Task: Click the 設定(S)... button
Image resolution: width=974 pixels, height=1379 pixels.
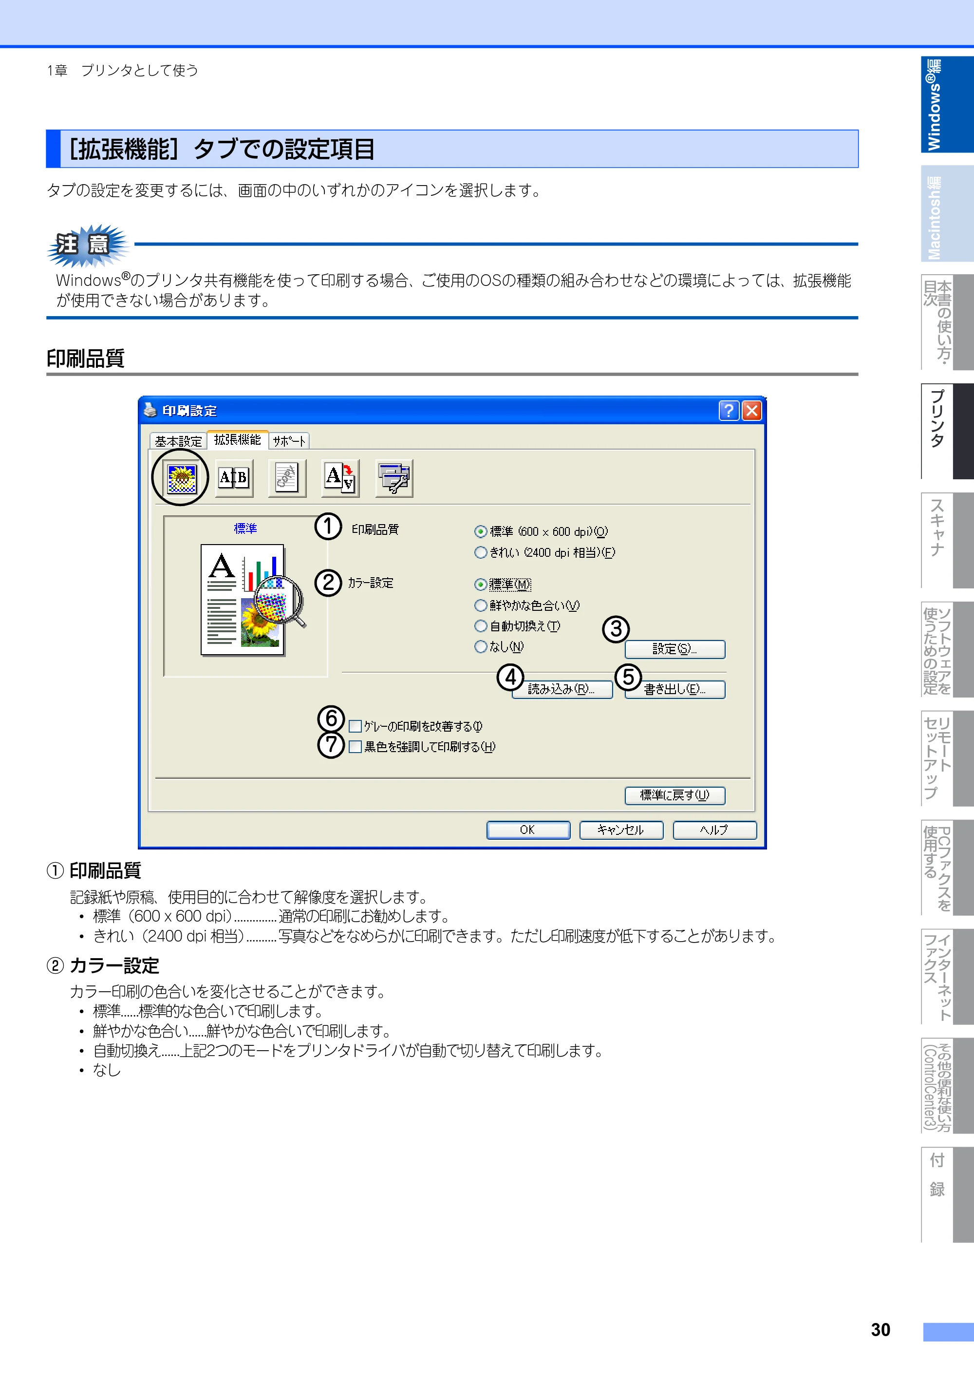Action: (675, 649)
